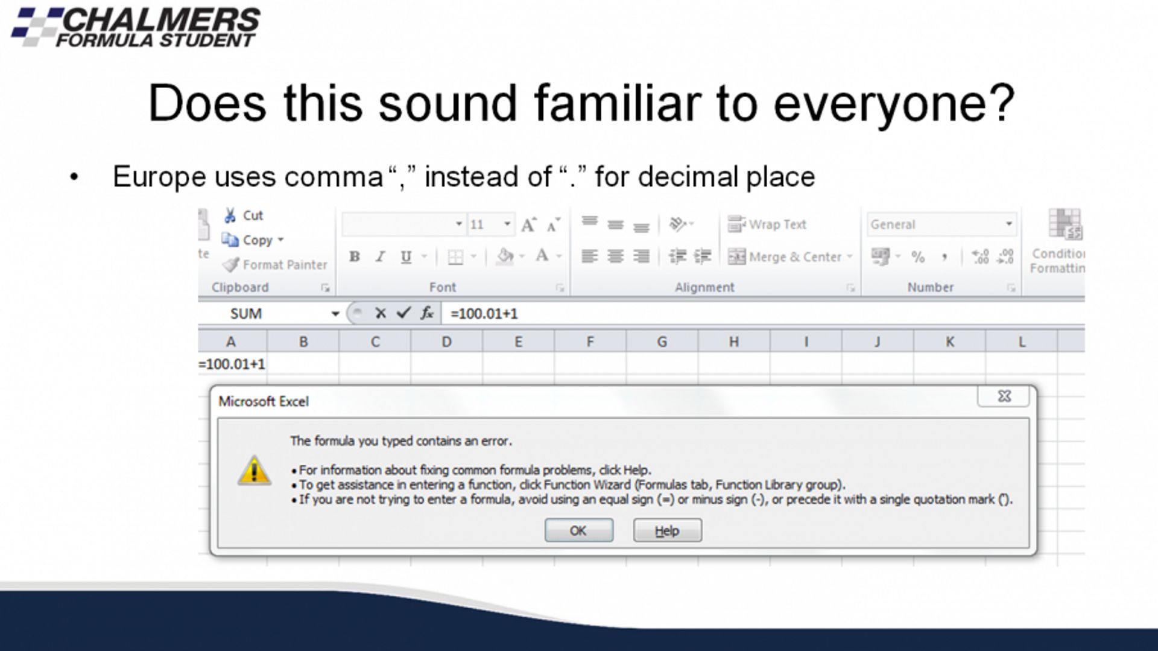Open the Alignment dialog launcher
This screenshot has height=651, width=1158.
[850, 288]
